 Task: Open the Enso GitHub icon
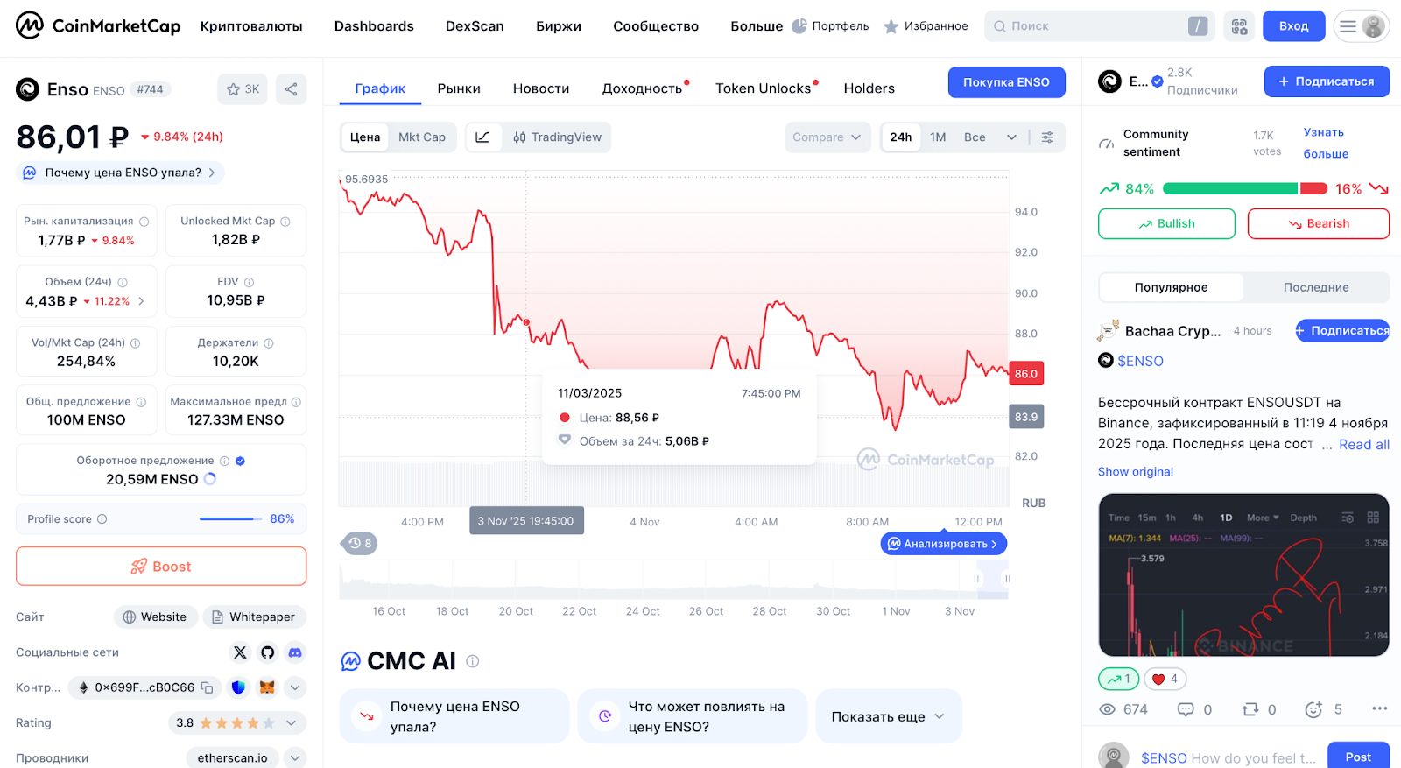(x=267, y=652)
